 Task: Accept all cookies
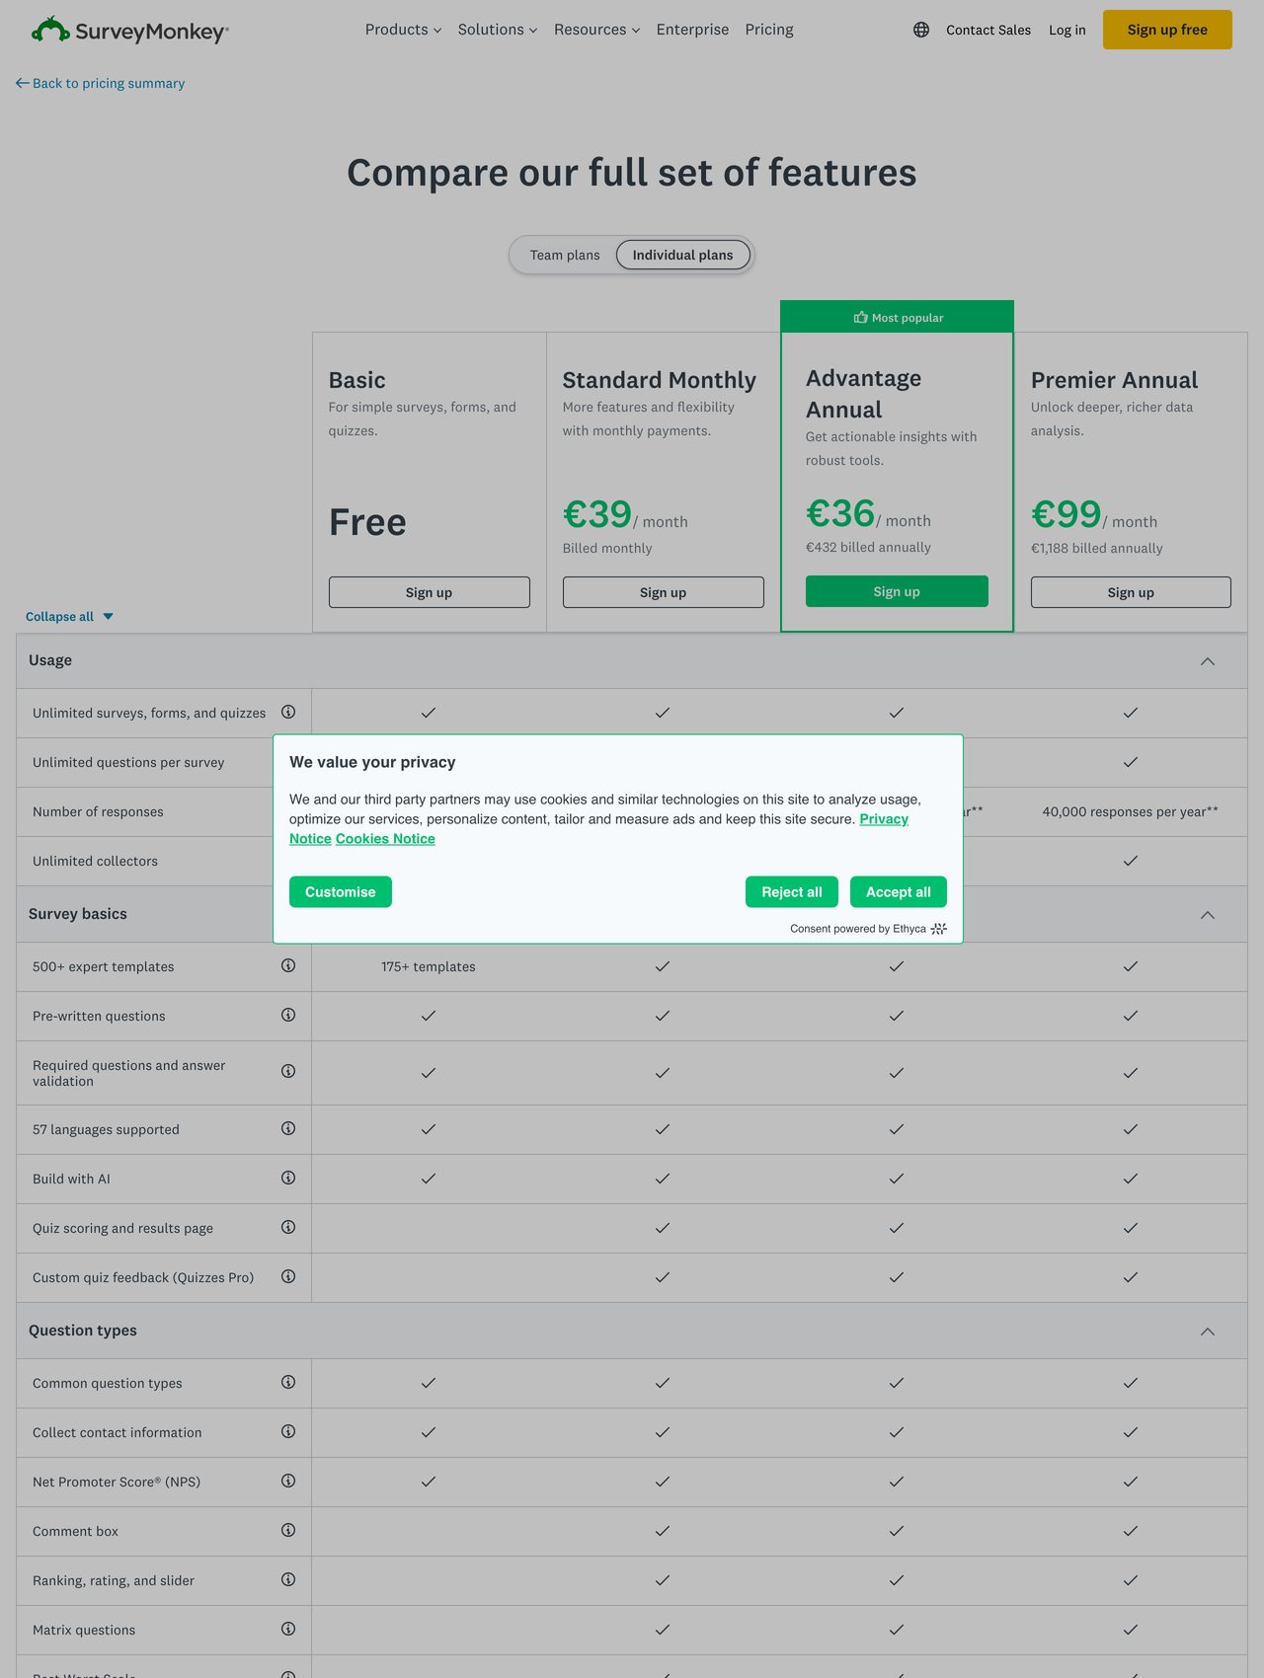(899, 891)
